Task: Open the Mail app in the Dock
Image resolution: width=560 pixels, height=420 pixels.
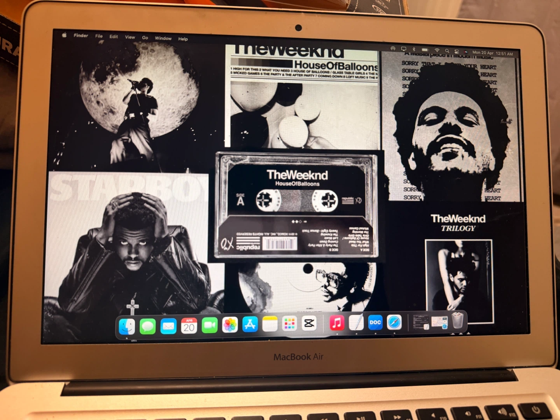Action: 168,326
